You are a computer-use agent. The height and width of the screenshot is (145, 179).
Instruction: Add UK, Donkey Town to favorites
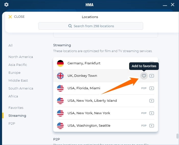coord(144,76)
